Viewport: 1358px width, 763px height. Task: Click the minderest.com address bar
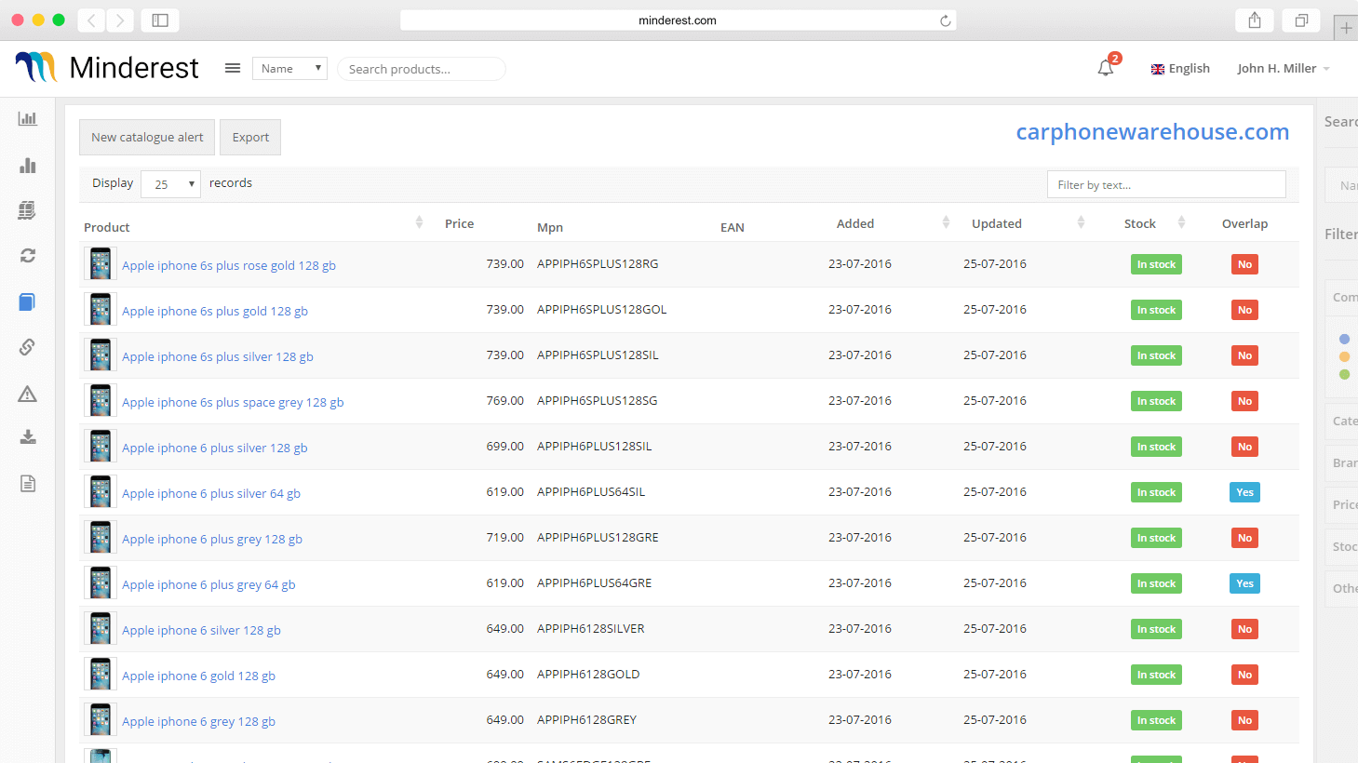pos(678,20)
